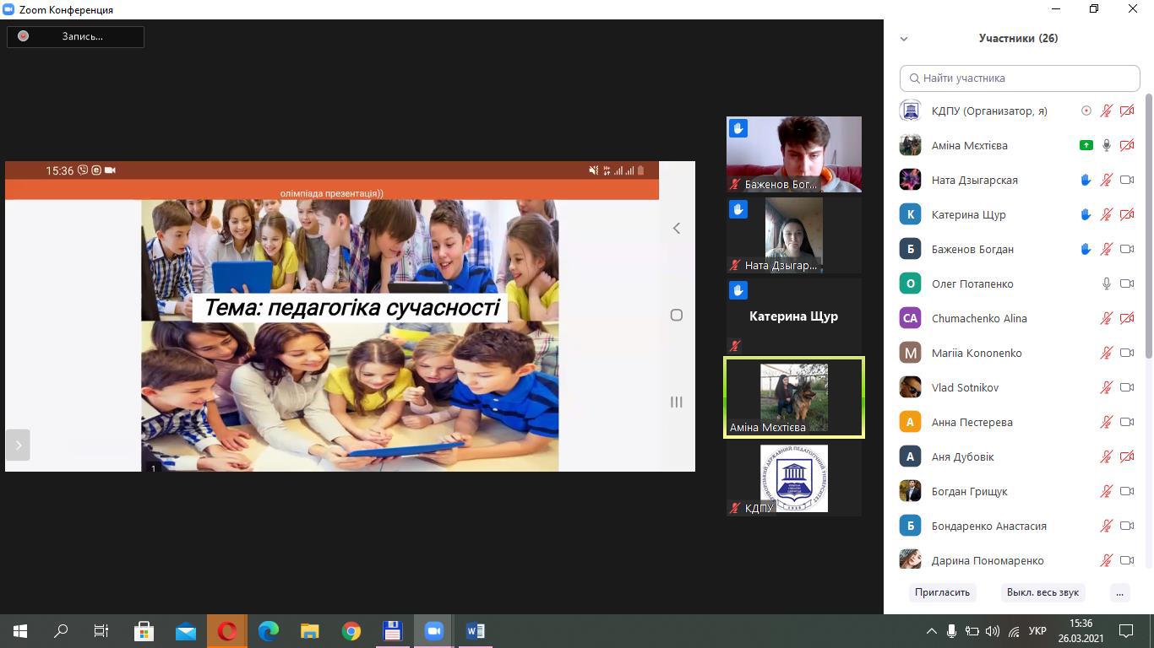
Task: Open the more options ellipsis button in participants panel
Action: pyautogui.click(x=1119, y=592)
